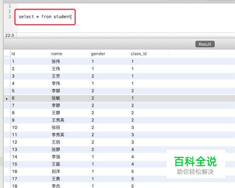
Task: Select the 'id' column header
Action: [13, 54]
